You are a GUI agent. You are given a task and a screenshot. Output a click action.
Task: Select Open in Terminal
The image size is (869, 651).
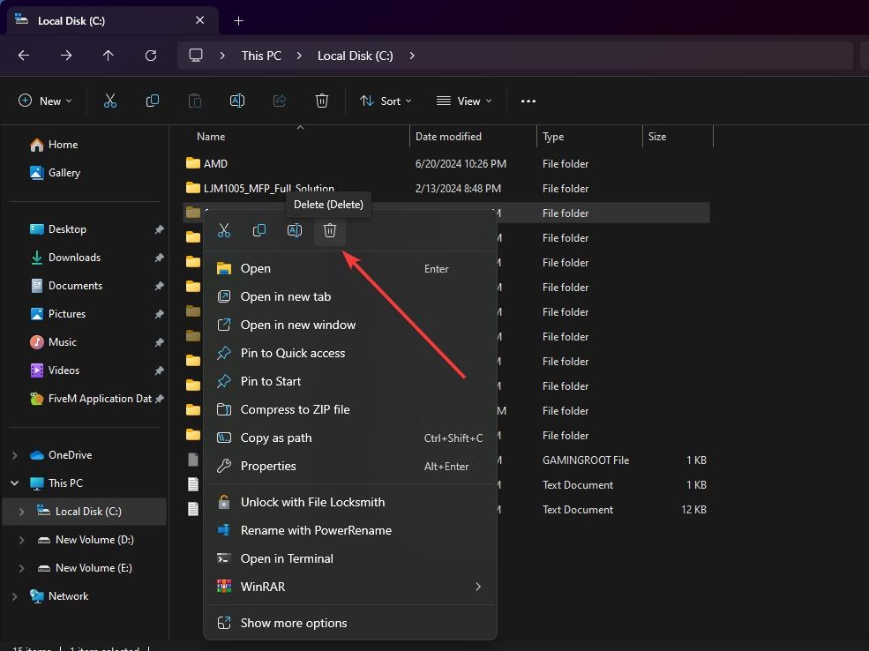[350, 559]
